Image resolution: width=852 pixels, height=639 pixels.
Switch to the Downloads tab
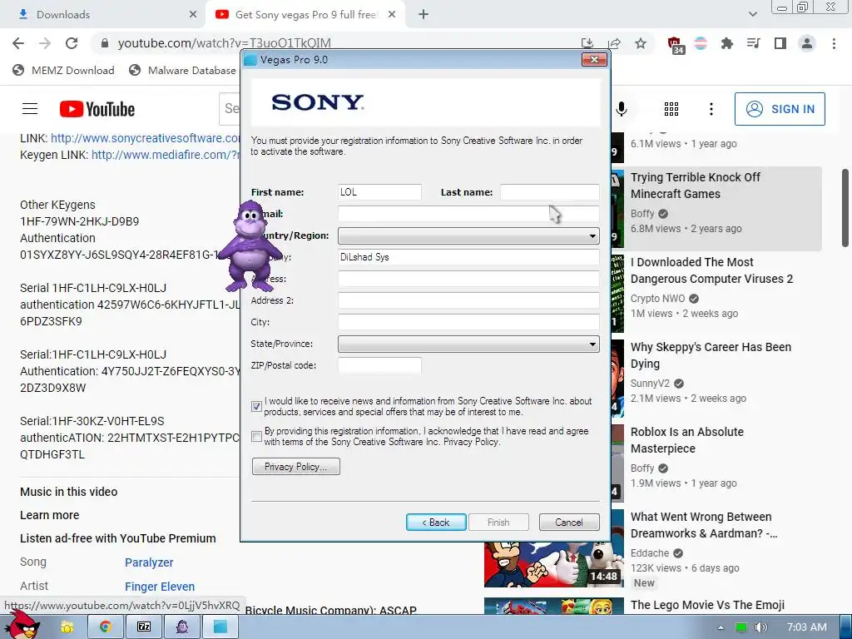coord(102,15)
